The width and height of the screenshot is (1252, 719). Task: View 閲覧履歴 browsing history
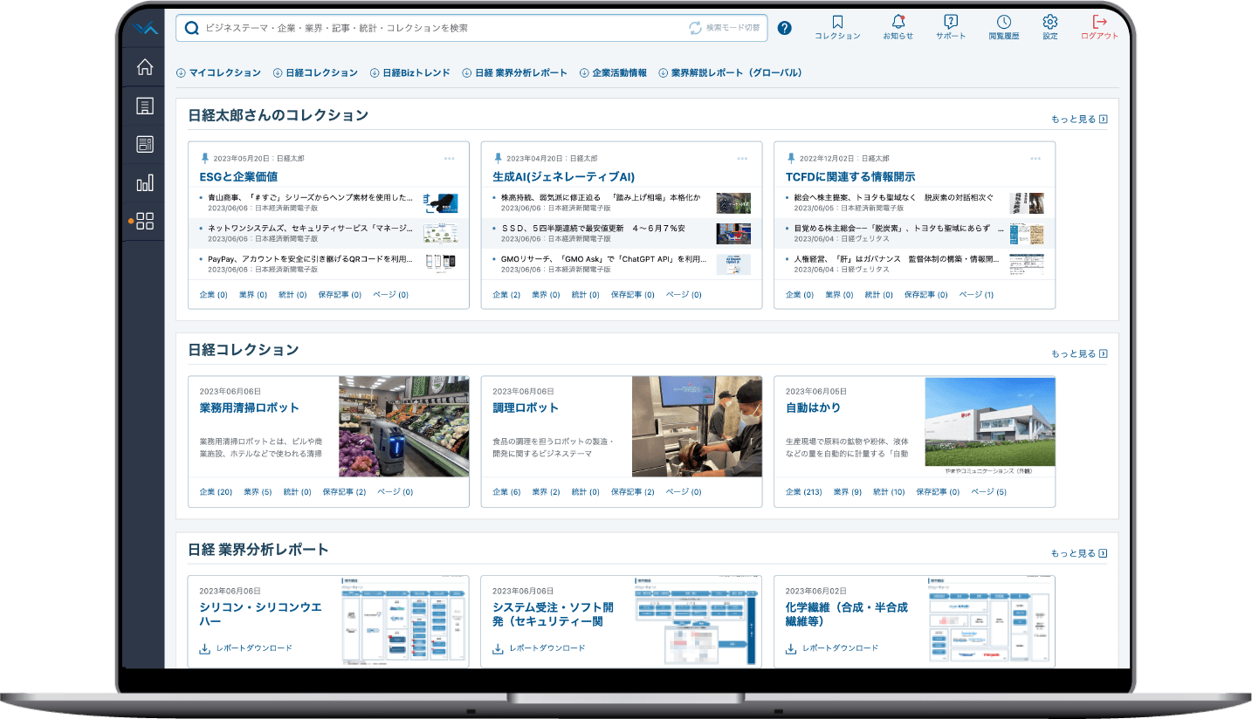pyautogui.click(x=1004, y=27)
